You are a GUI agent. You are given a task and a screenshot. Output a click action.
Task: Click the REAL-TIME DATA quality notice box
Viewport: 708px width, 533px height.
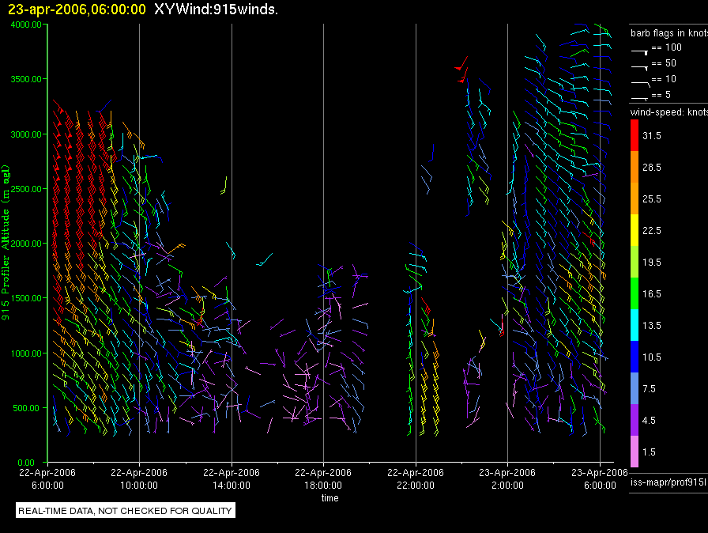tap(126, 510)
